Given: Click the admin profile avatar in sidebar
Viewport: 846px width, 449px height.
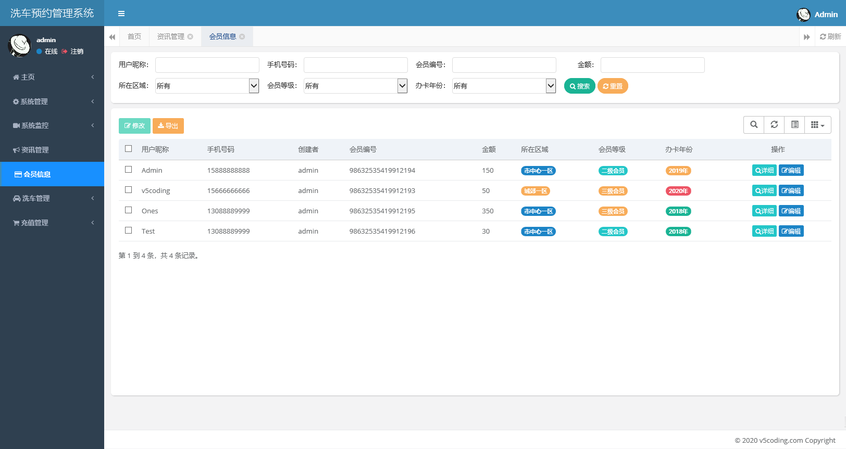Looking at the screenshot, I should point(20,45).
